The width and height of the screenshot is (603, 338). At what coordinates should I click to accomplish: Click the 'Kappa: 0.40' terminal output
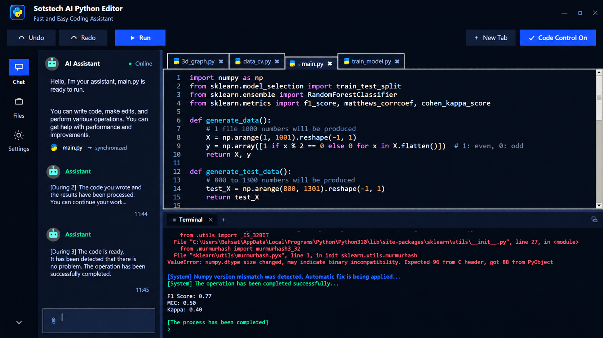pyautogui.click(x=185, y=310)
